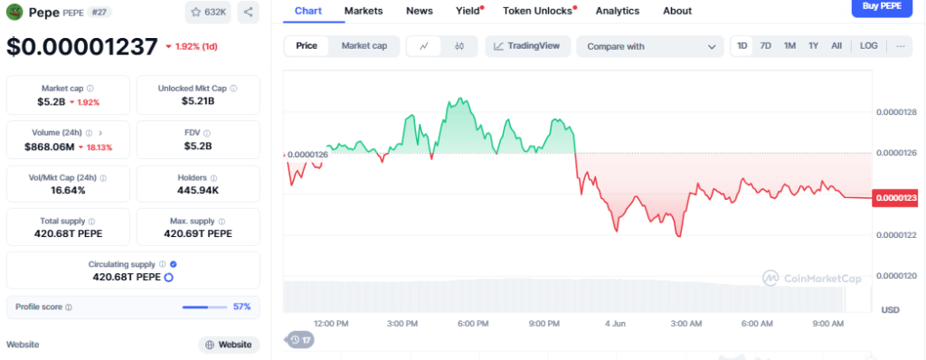Select the 7D time range
The height and width of the screenshot is (360, 926).
[x=765, y=46]
